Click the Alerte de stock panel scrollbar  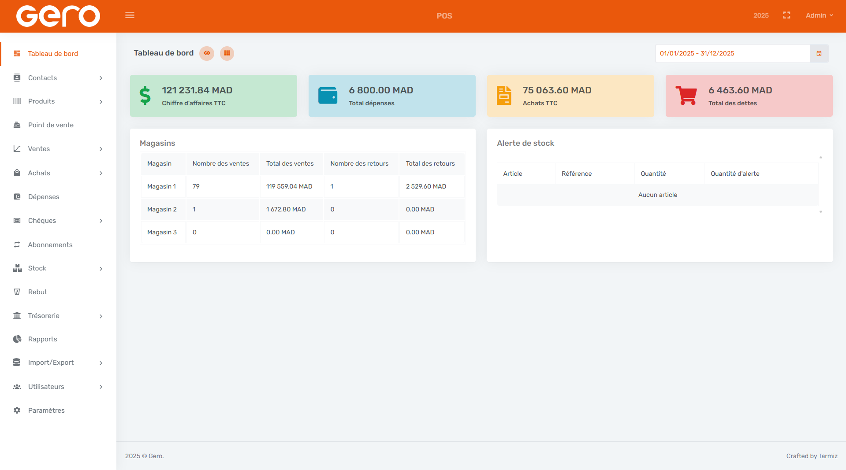click(x=820, y=185)
